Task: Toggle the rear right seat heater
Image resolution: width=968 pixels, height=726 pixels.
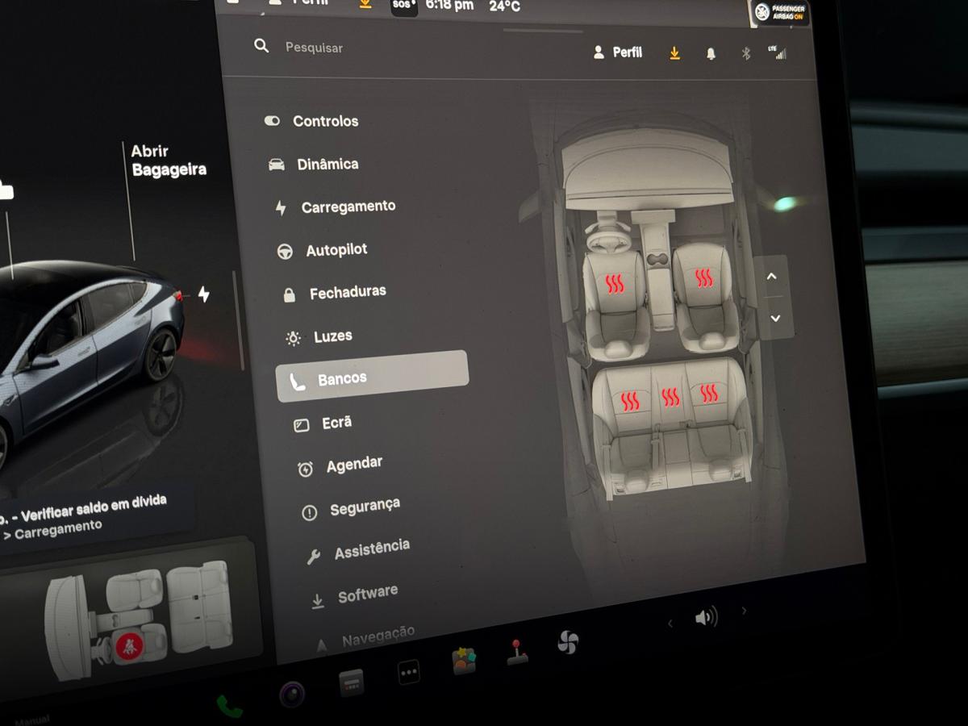Action: pos(709,393)
